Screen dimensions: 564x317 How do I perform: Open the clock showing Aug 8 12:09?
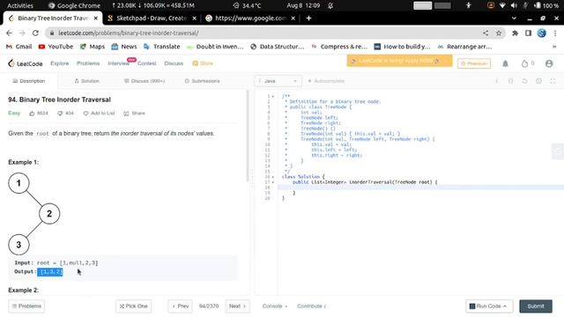coord(303,5)
